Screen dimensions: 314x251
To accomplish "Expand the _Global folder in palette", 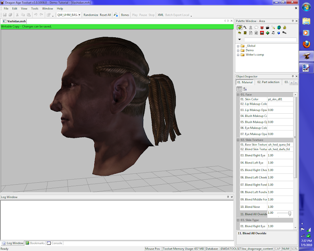I will [x=238, y=46].
